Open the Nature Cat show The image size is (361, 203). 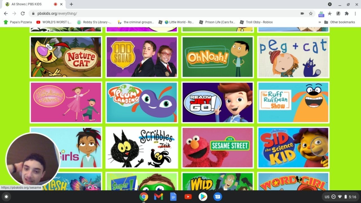pyautogui.click(x=66, y=57)
